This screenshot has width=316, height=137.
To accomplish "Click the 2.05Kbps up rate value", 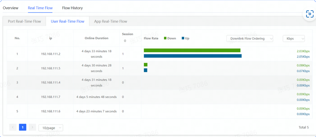I will point(303,57).
